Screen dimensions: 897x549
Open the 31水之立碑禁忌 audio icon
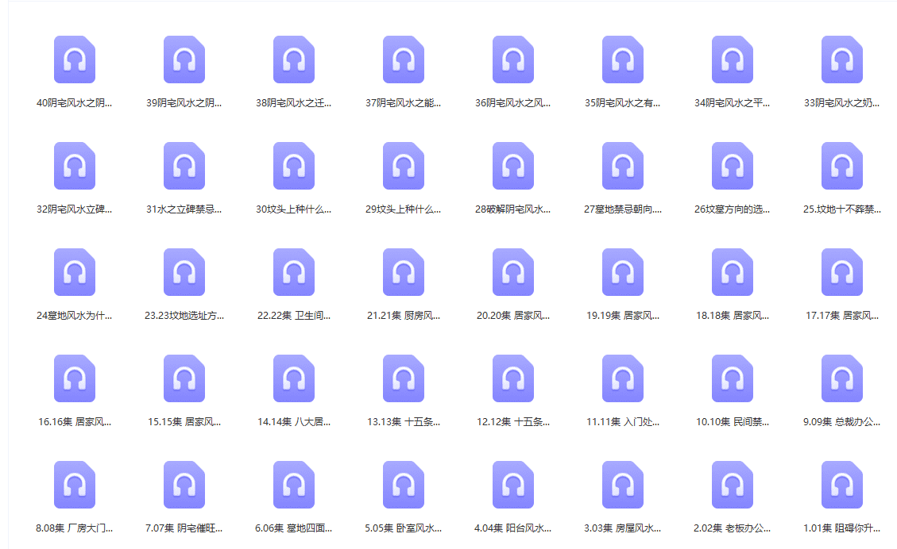click(x=184, y=166)
